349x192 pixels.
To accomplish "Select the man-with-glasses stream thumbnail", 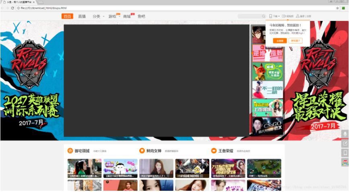I will (x=259, y=35).
